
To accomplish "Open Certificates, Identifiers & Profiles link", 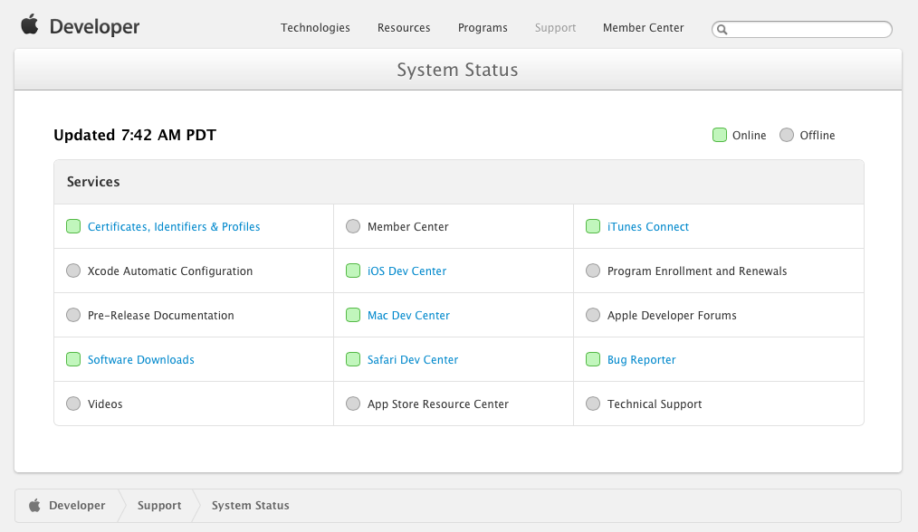I will tap(174, 226).
